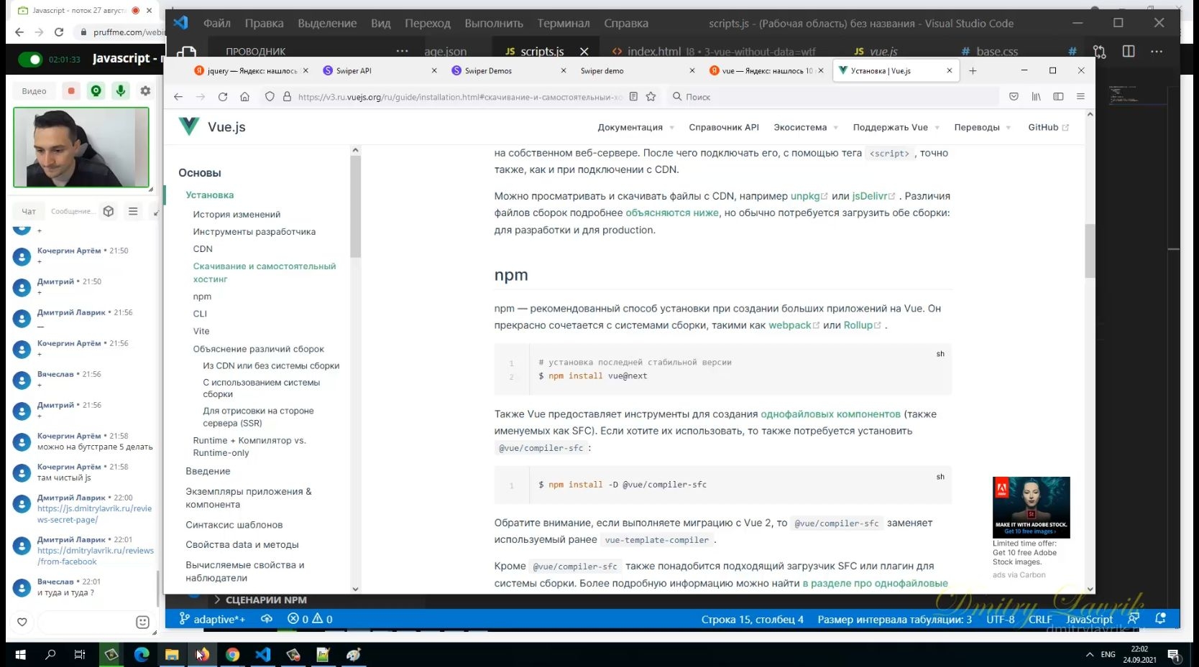Open the js.dmitrylavrik.ru review link in chat
Viewport: 1199px width, 667px height.
(95, 514)
